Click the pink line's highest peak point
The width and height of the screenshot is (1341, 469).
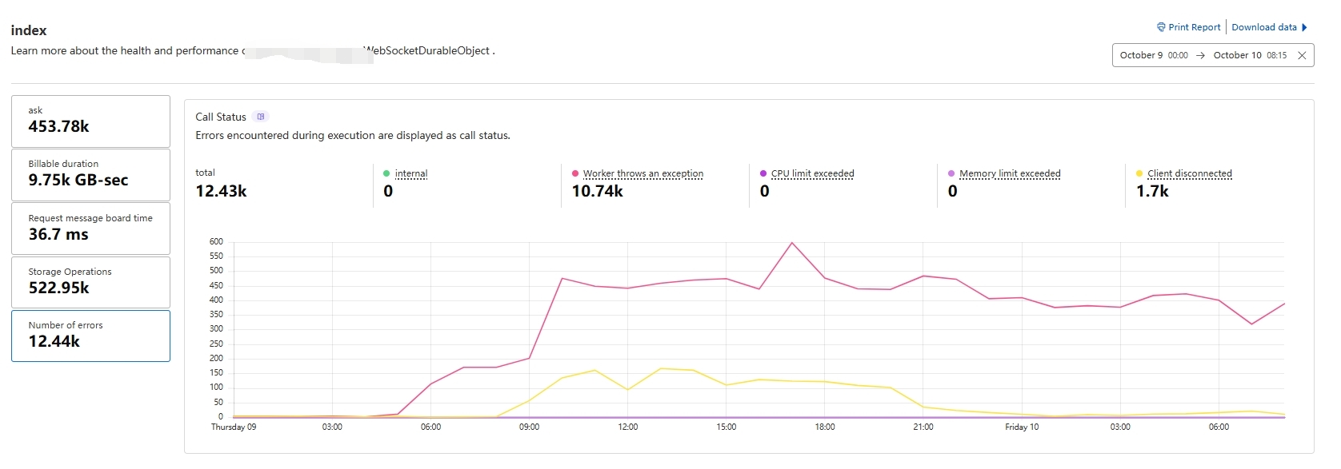pyautogui.click(x=792, y=243)
